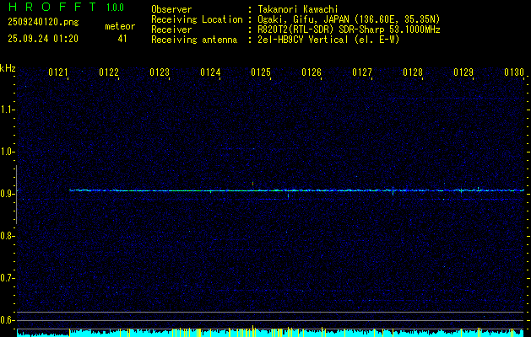Viewport: 531px width, 337px height.
Task: Click the 0130 time marker
Action: point(514,72)
